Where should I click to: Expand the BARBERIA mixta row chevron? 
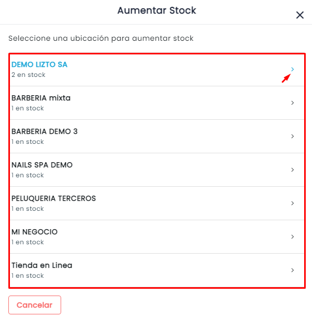(293, 103)
